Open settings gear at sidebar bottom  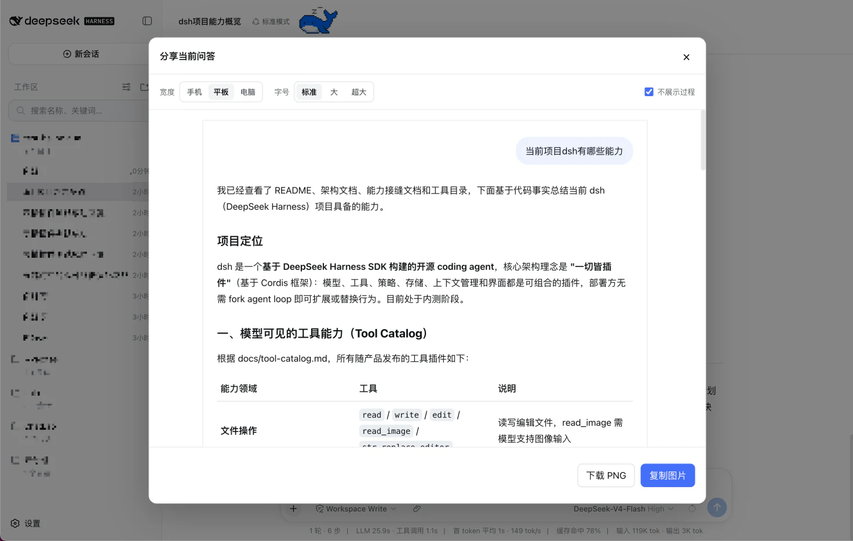click(15, 523)
